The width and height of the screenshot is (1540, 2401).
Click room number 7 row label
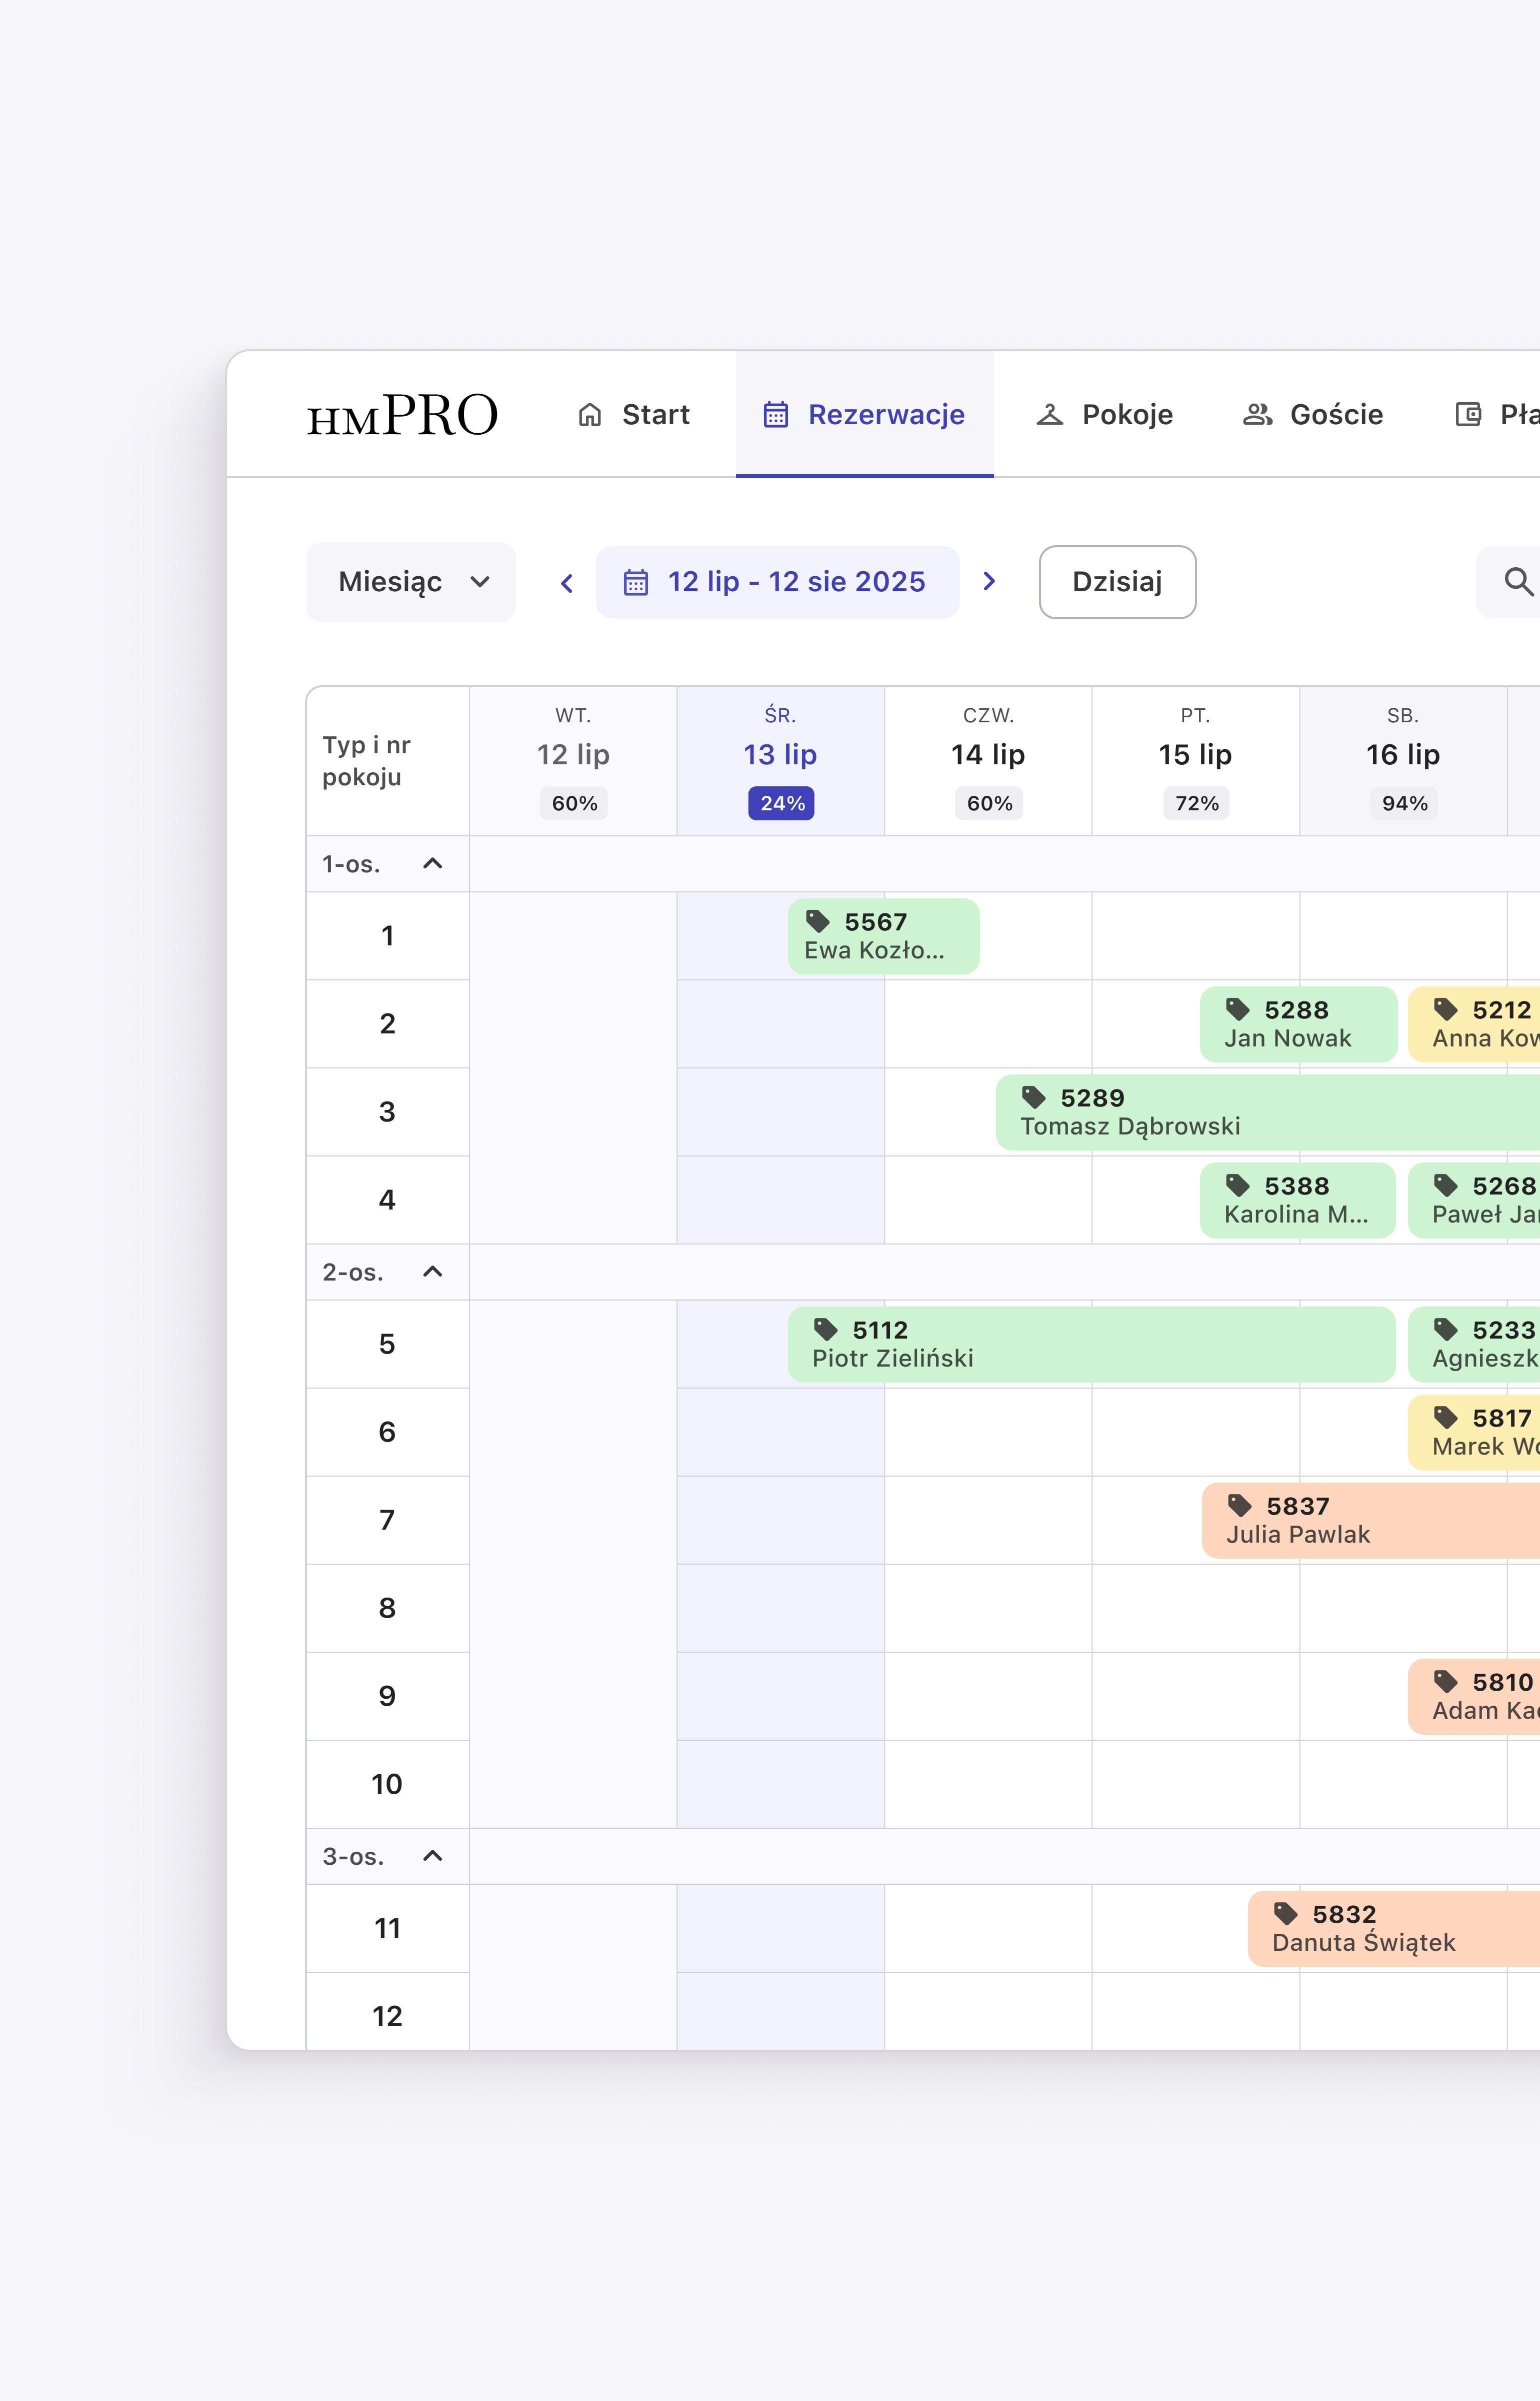click(388, 1521)
